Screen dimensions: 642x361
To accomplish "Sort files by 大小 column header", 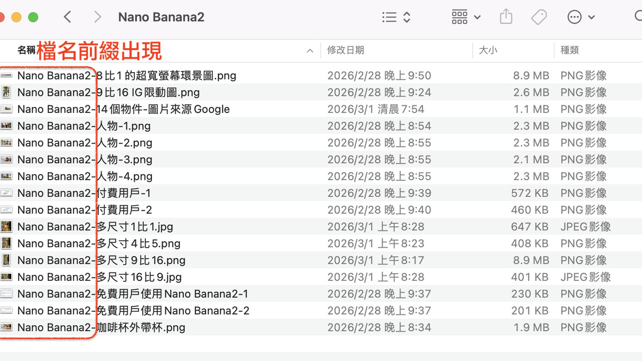I will pyautogui.click(x=487, y=50).
